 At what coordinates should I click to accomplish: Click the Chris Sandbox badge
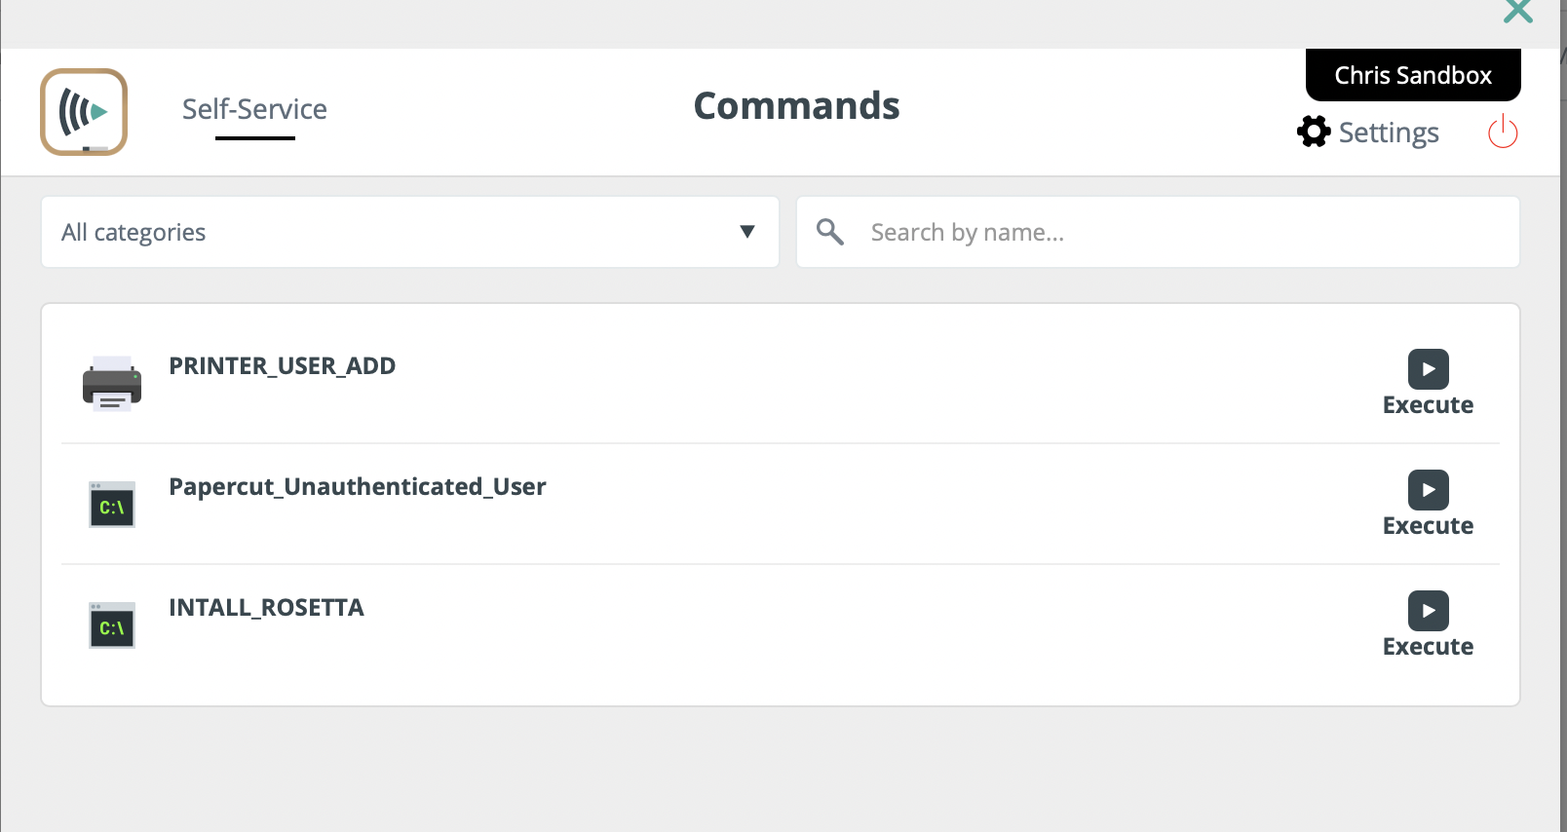click(1413, 75)
